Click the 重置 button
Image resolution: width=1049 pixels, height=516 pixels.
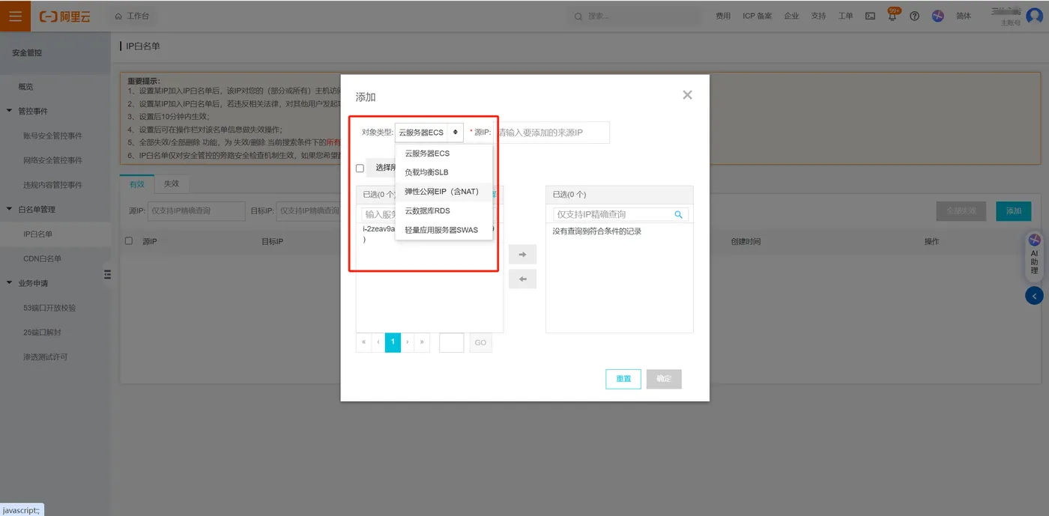coord(623,379)
